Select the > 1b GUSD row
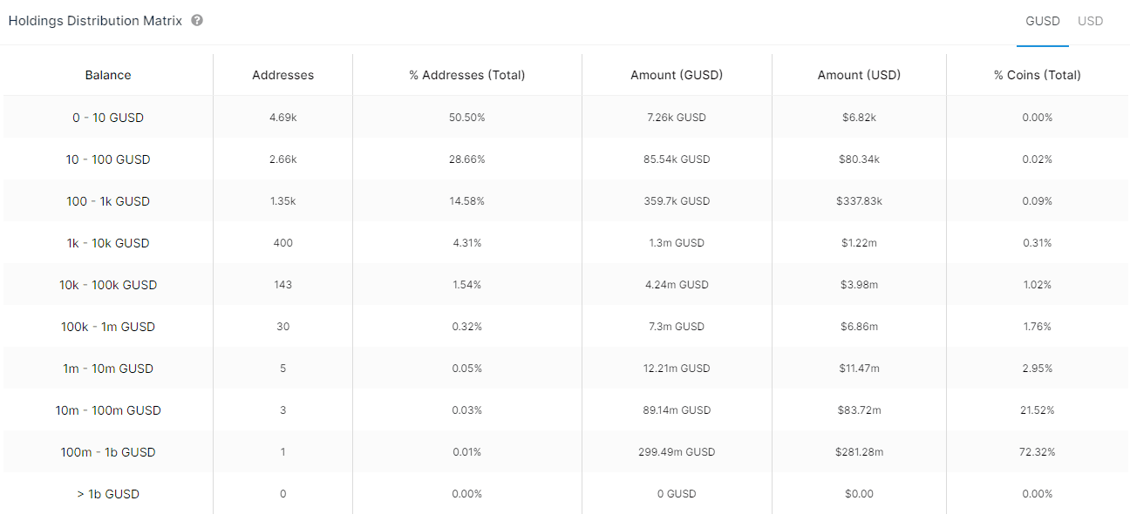The width and height of the screenshot is (1130, 521). 108,494
